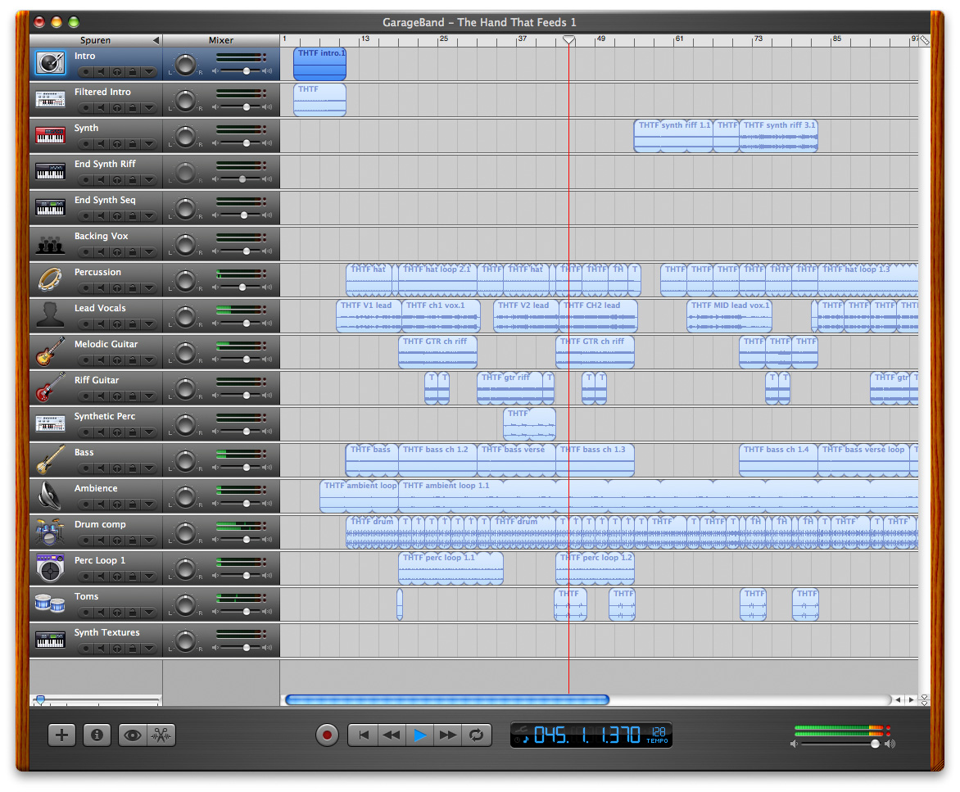Viewport: 960px width, 792px height.
Task: Adjust the Intro track volume slider
Action: 246,71
